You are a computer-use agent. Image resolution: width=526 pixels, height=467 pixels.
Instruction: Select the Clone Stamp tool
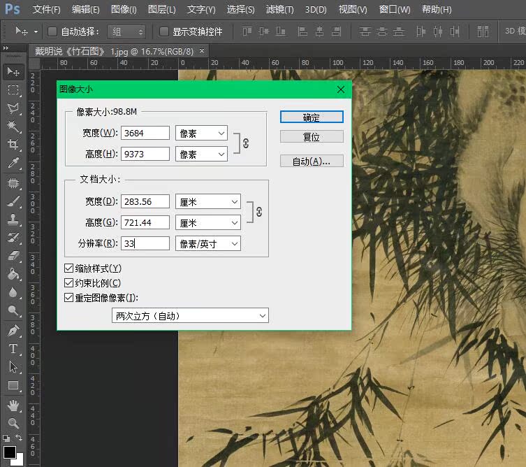click(x=13, y=220)
